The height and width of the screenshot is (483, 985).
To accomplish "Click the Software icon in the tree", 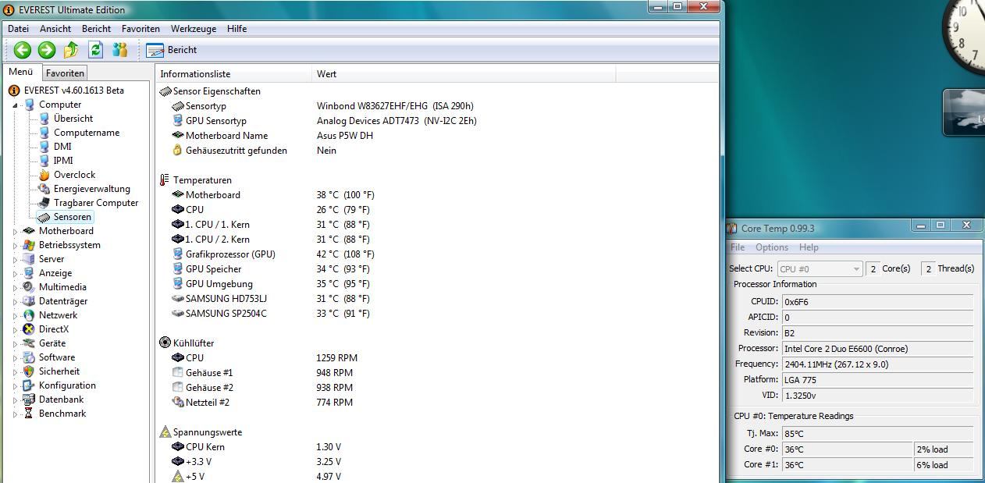I will point(29,357).
